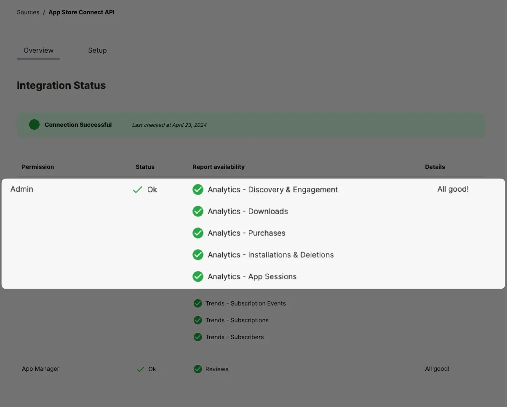Click green check beside Analytics - Downloads
507x407 pixels.
click(x=198, y=212)
